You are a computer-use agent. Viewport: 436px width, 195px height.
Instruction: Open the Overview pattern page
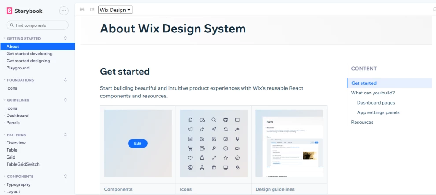pos(16,143)
